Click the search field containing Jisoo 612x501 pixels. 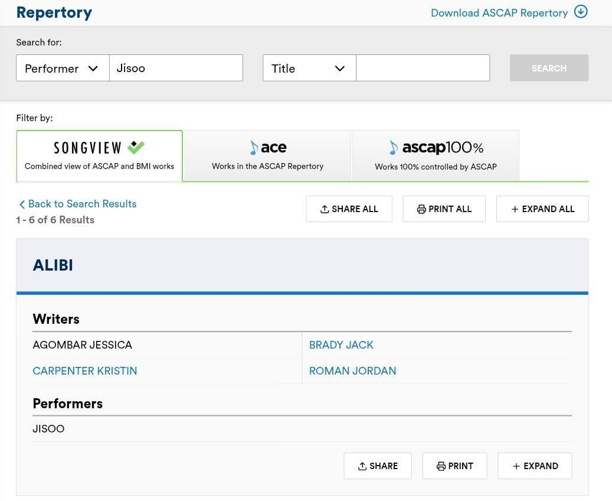click(x=176, y=68)
